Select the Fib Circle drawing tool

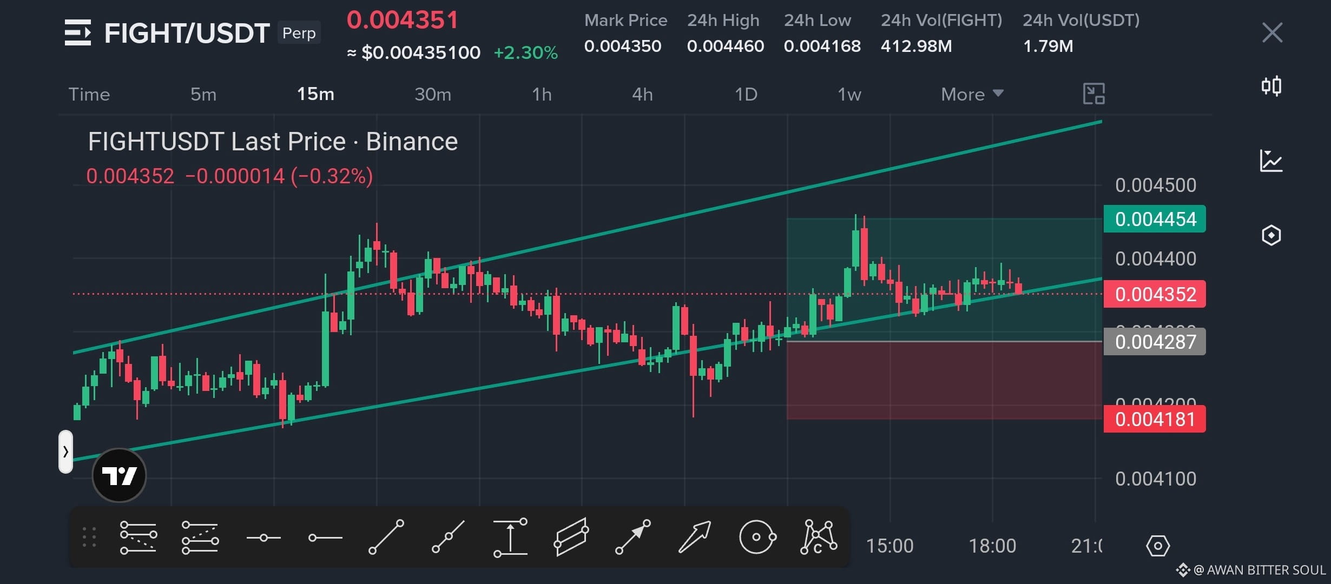(757, 537)
